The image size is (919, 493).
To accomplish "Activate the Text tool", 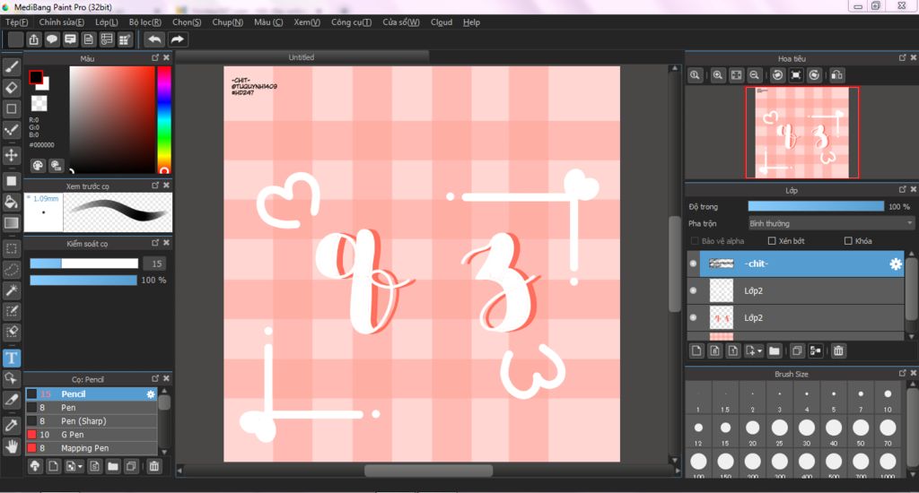I will coord(11,358).
